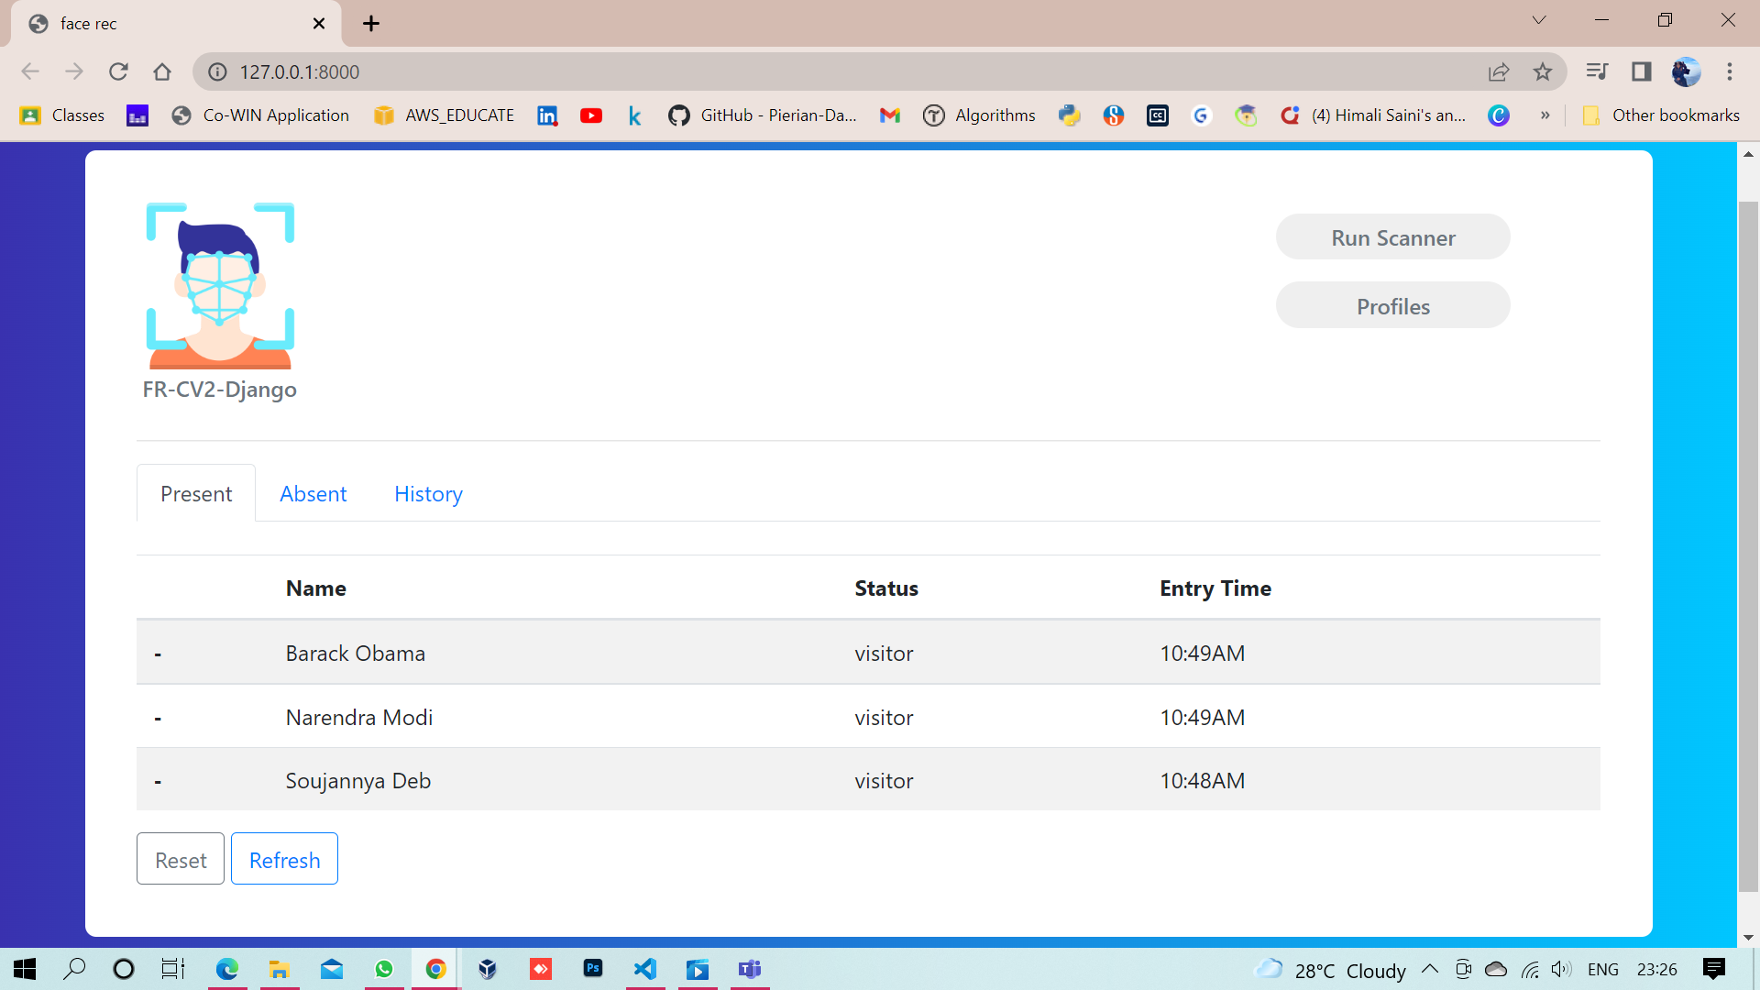Bookmark this page with the star icon

pyautogui.click(x=1543, y=71)
